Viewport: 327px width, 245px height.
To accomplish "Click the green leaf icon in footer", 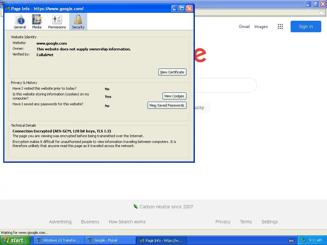I will click(x=135, y=206).
